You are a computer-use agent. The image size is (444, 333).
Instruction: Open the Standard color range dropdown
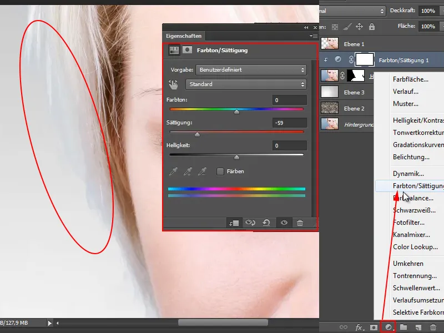tap(246, 84)
